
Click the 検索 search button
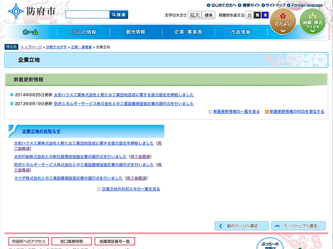click(x=119, y=15)
